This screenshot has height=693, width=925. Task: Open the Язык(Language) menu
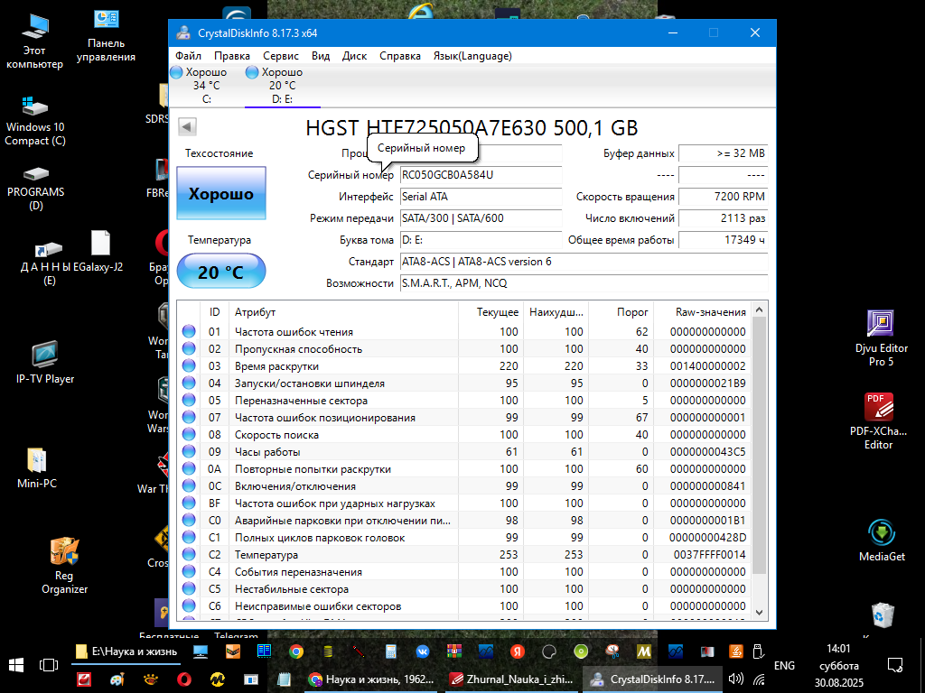click(x=472, y=56)
